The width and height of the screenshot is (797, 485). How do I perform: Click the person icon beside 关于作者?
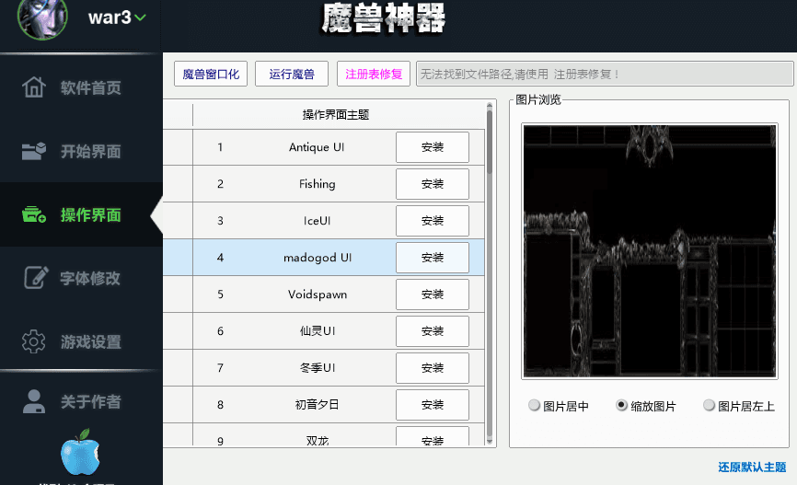pos(34,401)
